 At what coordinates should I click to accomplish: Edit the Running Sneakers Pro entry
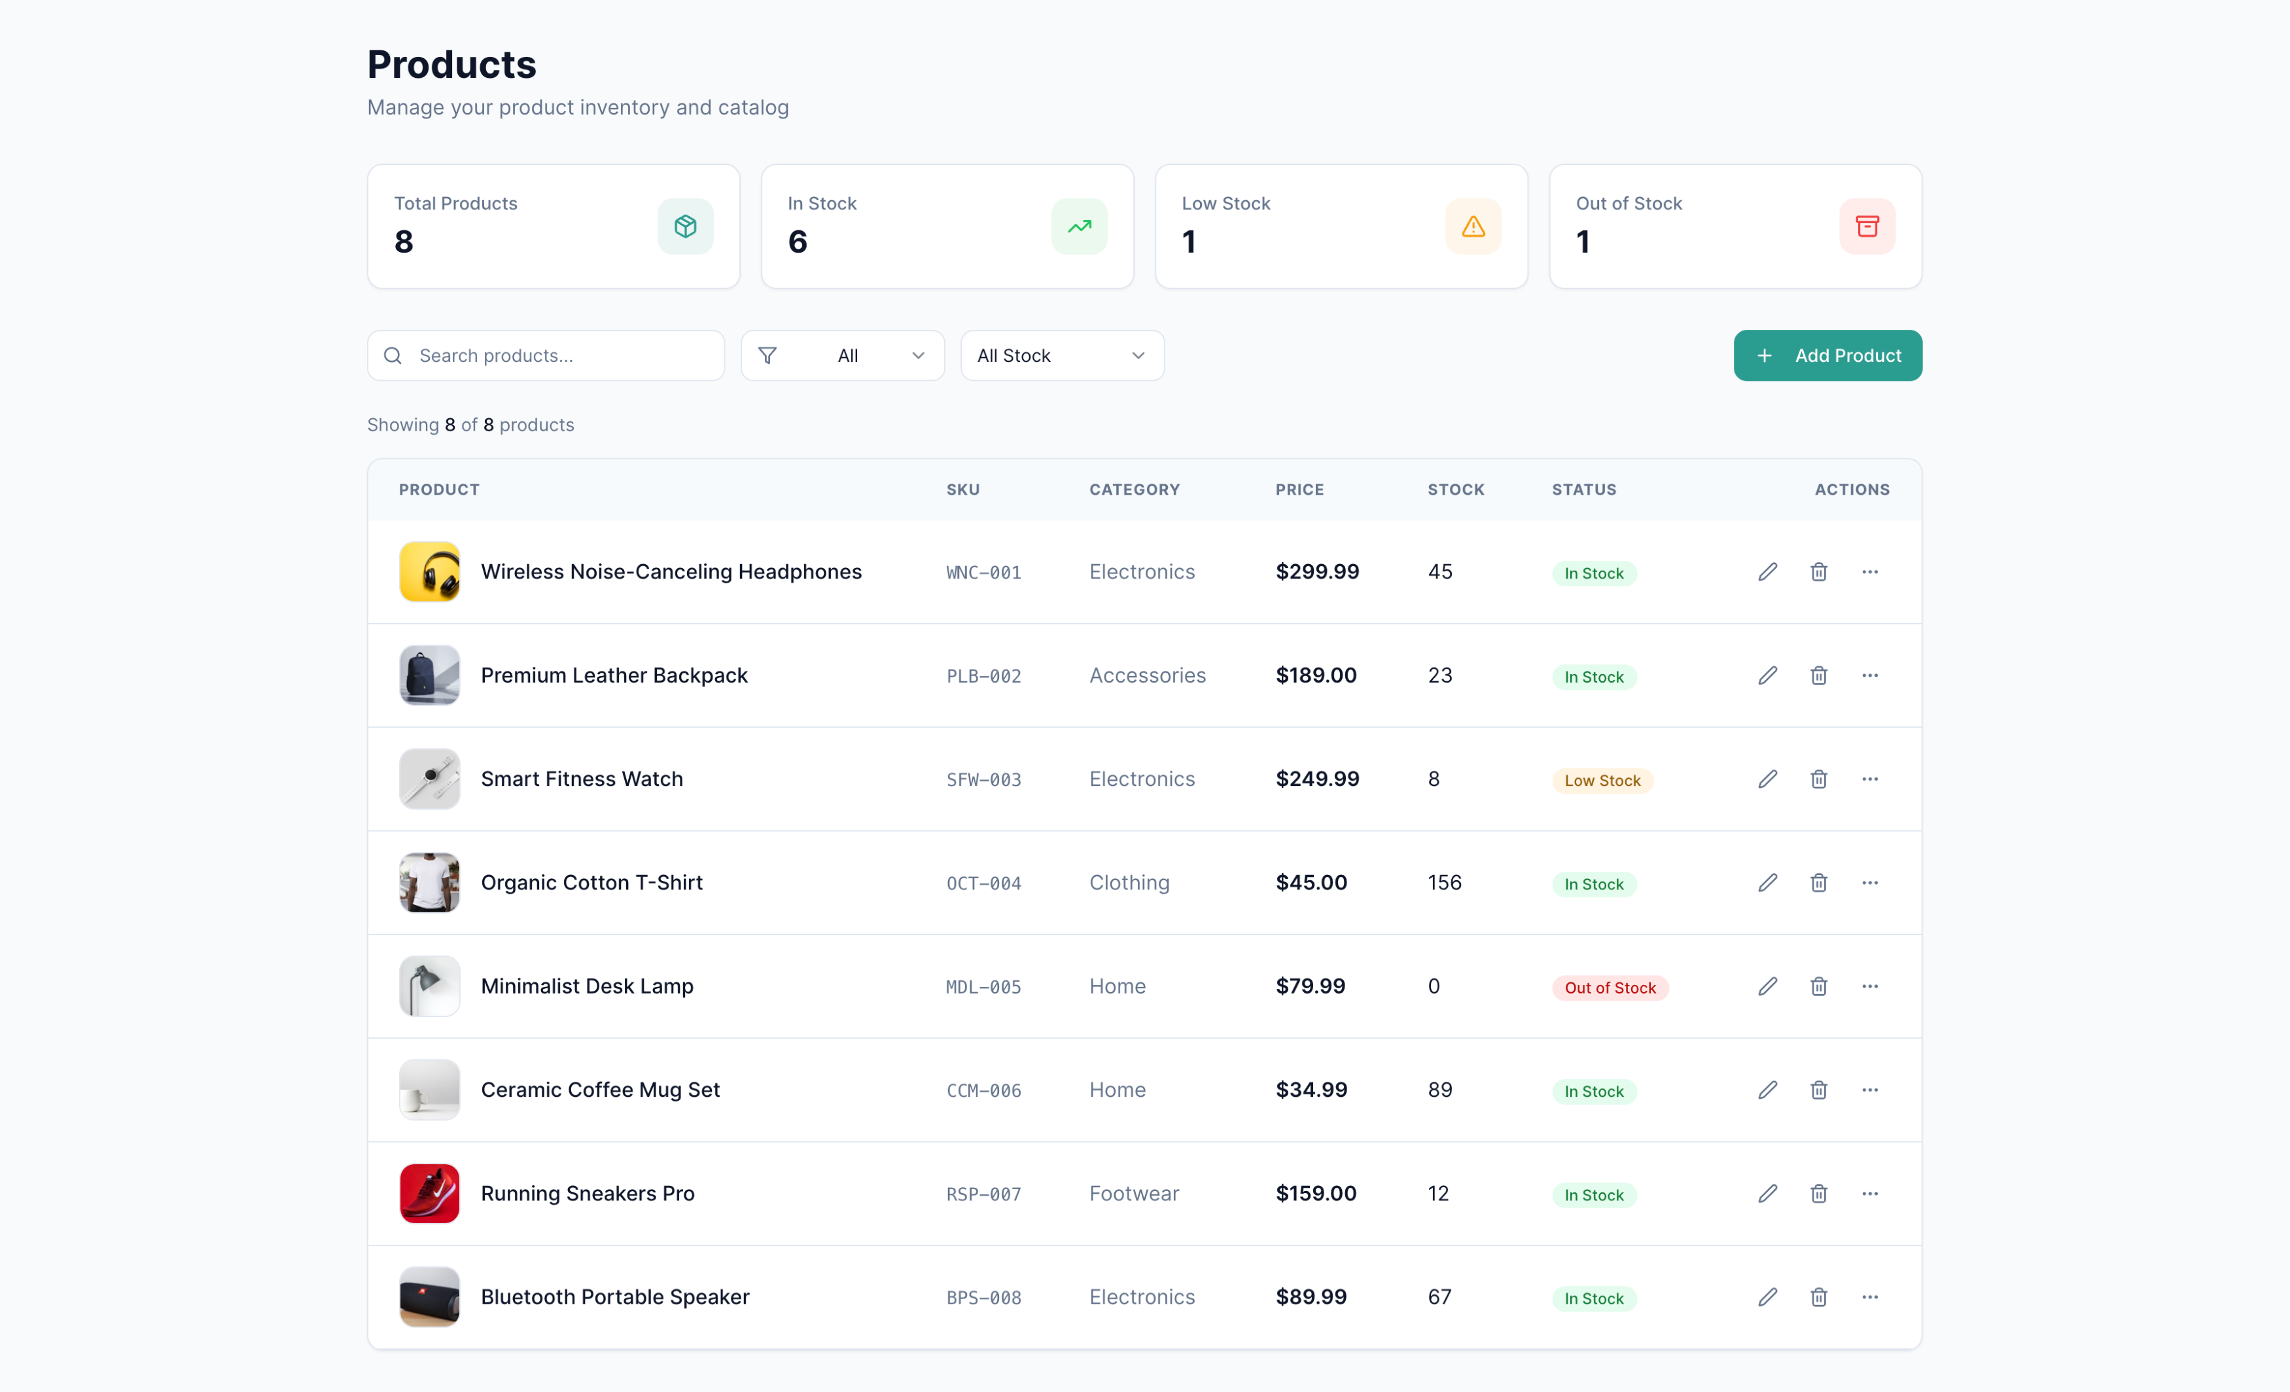[1767, 1193]
